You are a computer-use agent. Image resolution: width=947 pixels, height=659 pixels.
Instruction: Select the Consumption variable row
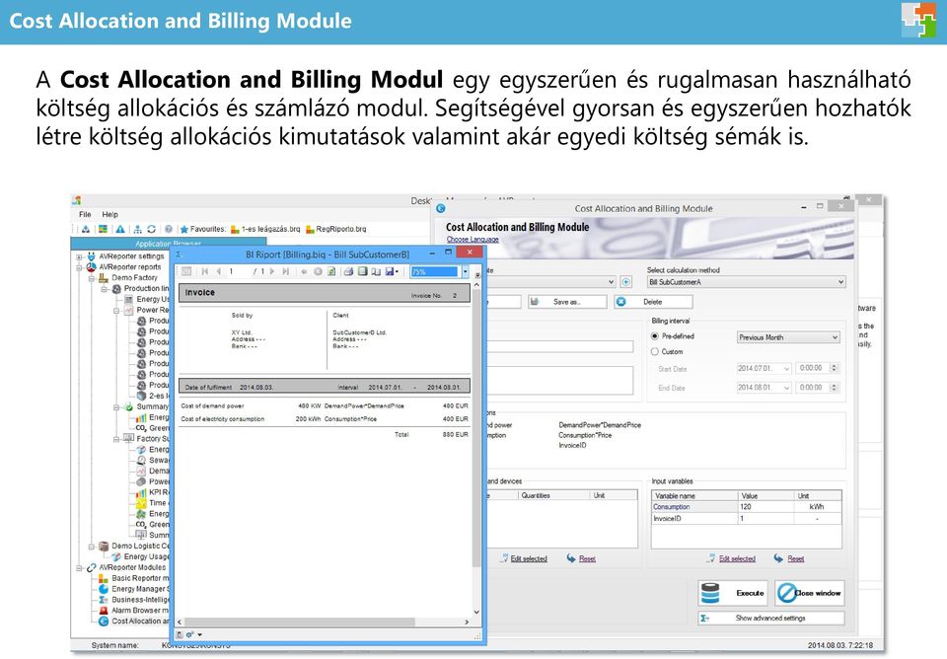point(747,507)
